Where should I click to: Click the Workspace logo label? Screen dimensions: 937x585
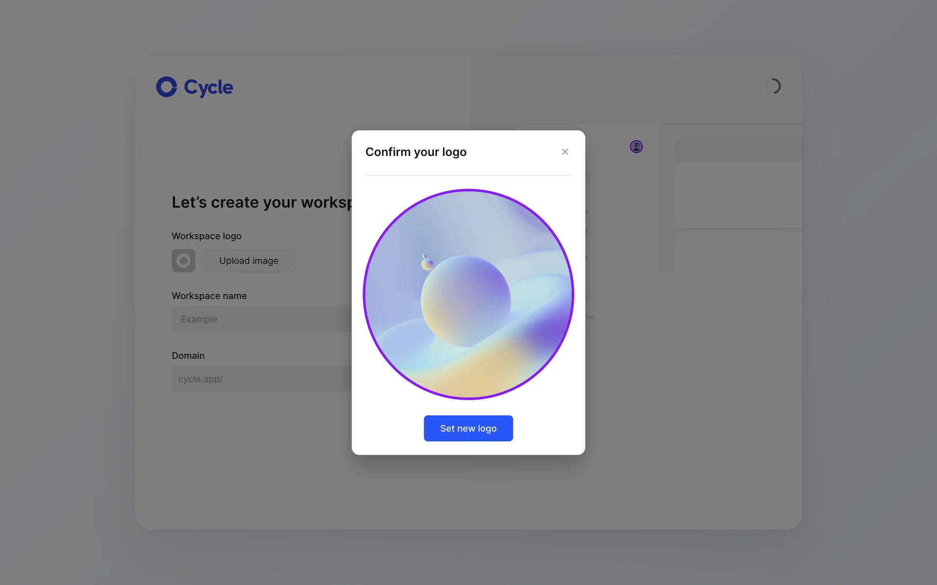click(x=206, y=236)
